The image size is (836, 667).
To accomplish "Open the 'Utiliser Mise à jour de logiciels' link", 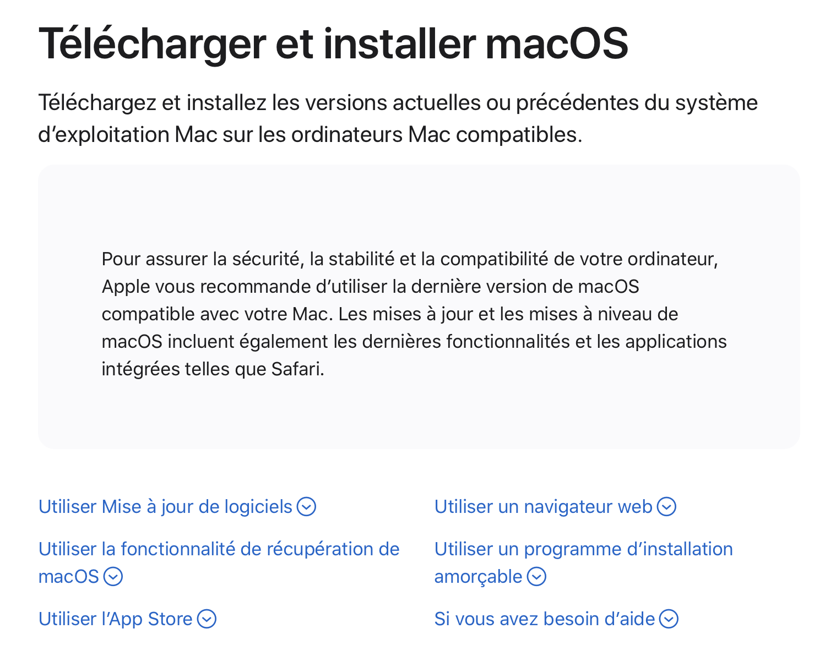I will (164, 506).
